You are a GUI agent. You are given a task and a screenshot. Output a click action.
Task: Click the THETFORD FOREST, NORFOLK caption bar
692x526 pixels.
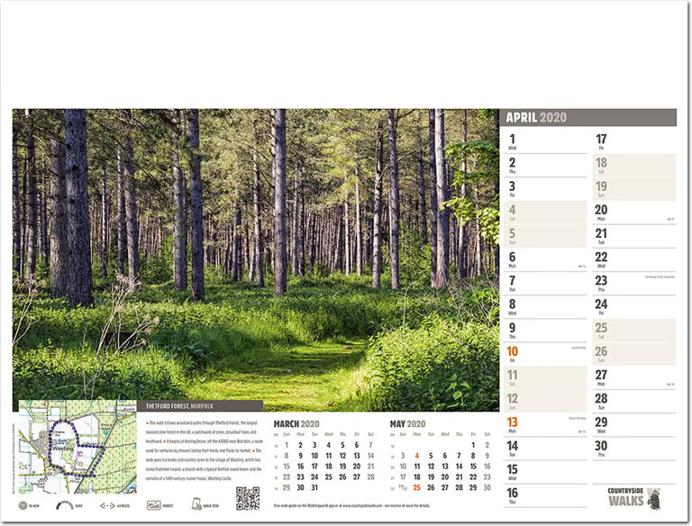pyautogui.click(x=200, y=406)
